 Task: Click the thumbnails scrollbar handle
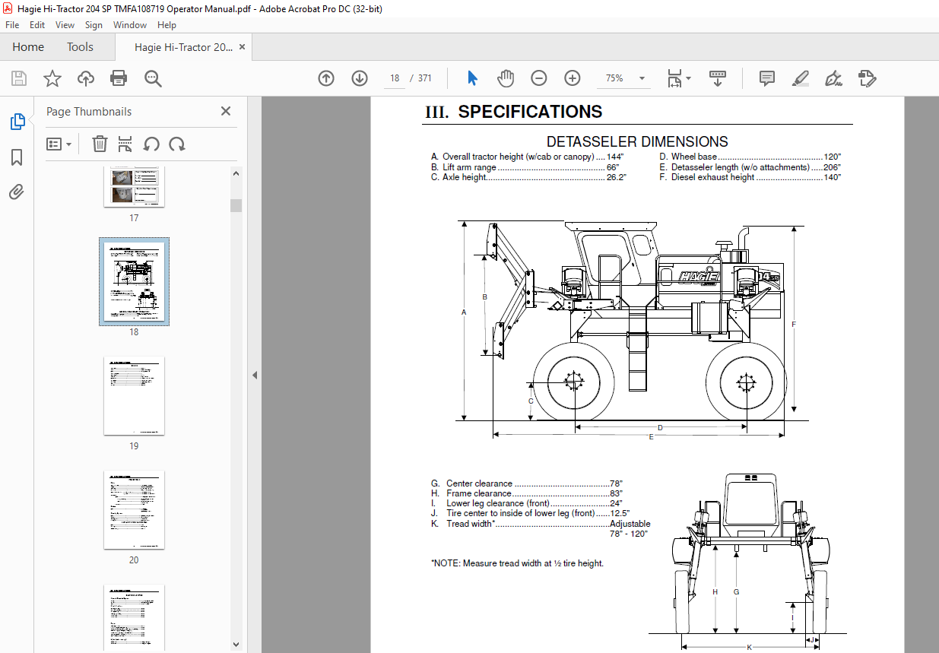236,205
